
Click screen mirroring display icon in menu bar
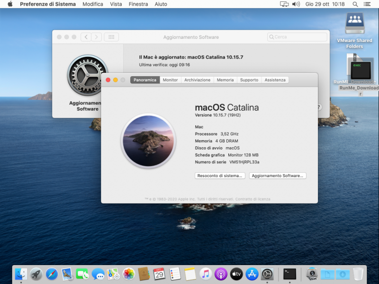[x=284, y=4]
